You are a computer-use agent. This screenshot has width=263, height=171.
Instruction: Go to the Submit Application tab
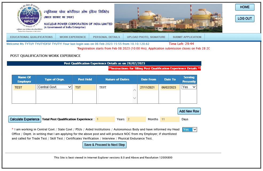pos(187,37)
